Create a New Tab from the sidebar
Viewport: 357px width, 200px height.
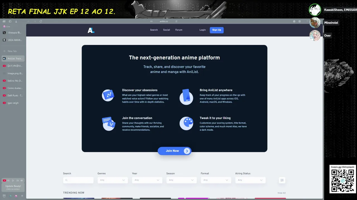pos(13,51)
